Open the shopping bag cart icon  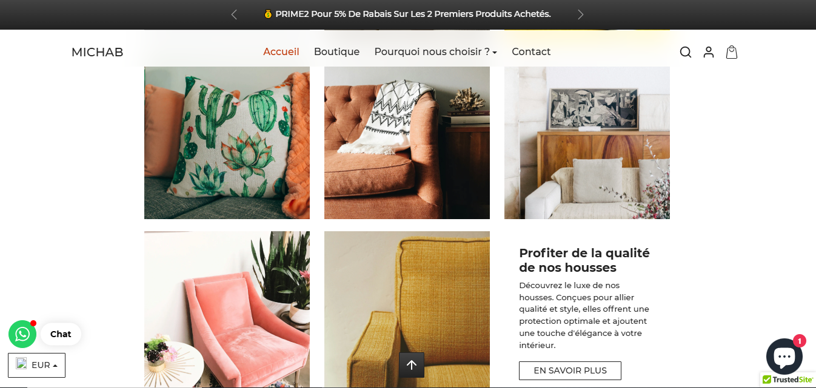(x=732, y=52)
